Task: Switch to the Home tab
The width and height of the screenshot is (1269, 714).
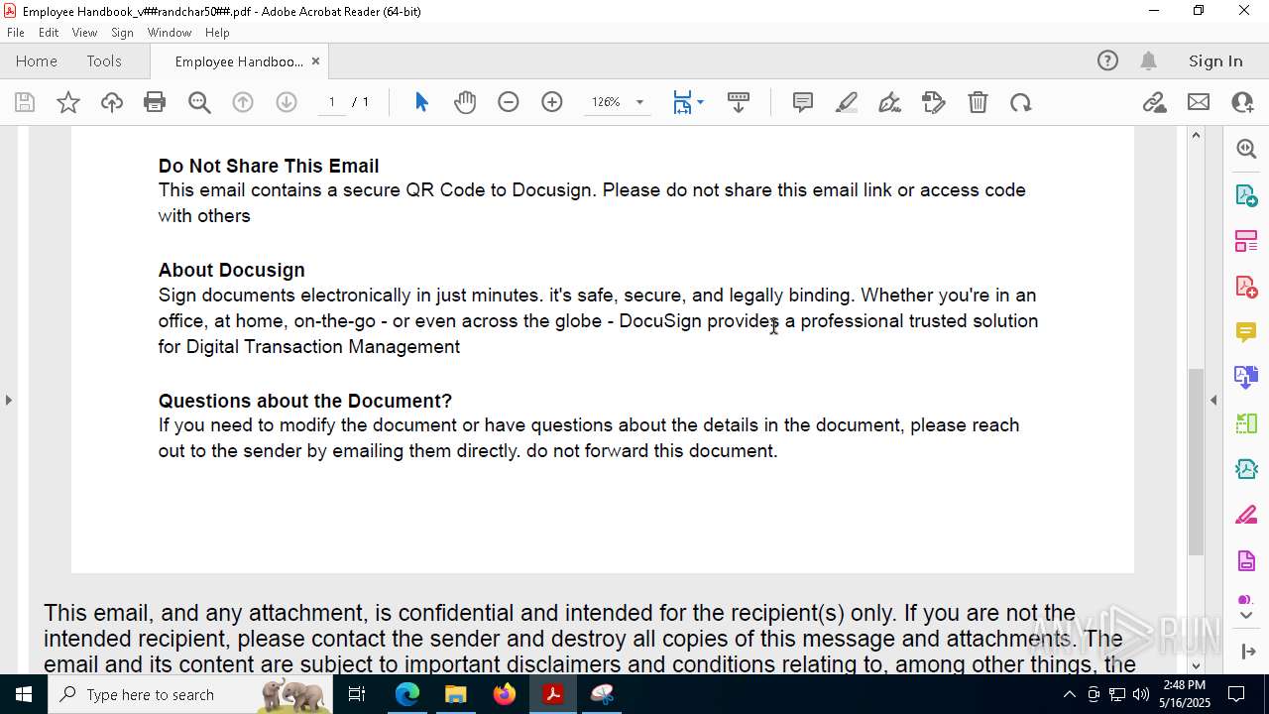Action: [37, 61]
